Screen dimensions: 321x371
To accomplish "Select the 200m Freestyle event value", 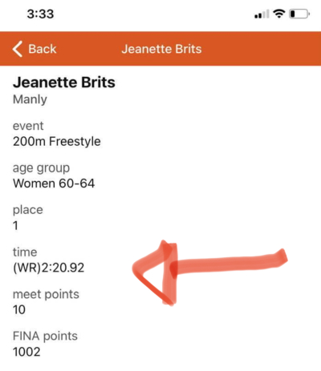I will [x=57, y=141].
